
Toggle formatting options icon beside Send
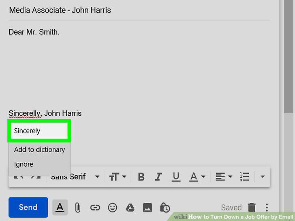pos(60,208)
